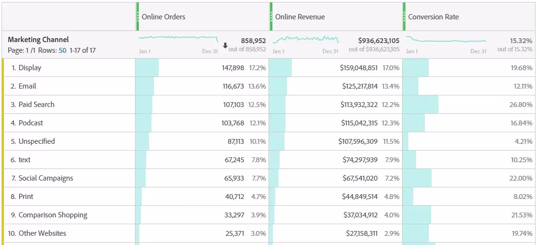The image size is (537, 245).
Task: Click the sort arrow in Online Orders
Action: coord(225,46)
